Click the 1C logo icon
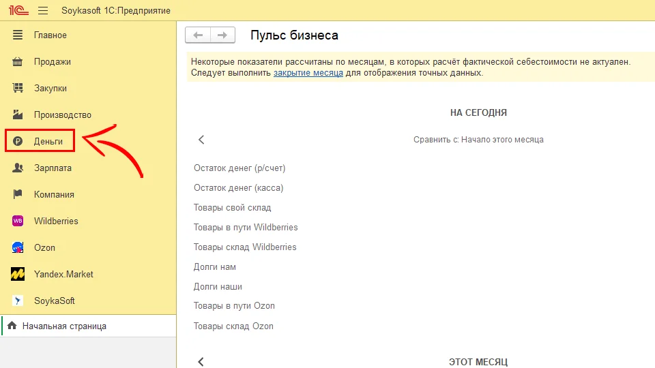The image size is (655, 368). tap(17, 11)
